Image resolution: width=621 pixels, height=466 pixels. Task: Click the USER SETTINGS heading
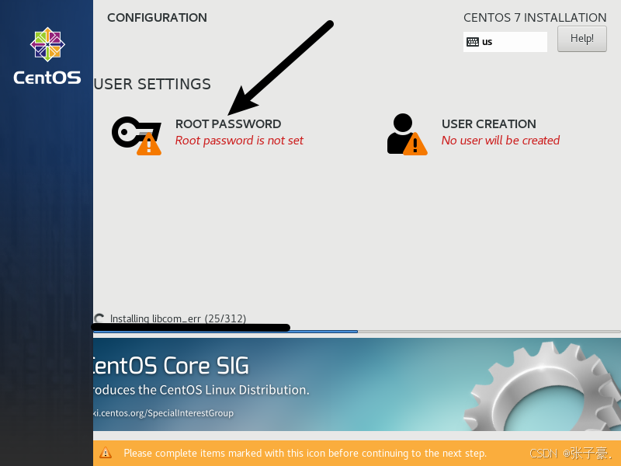pyautogui.click(x=152, y=84)
